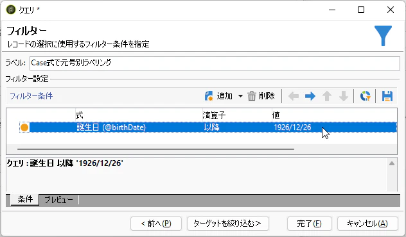Click the 値 column header

[276, 115]
